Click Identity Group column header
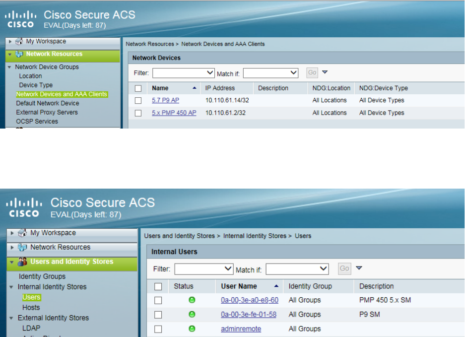Image resolution: width=465 pixels, height=337 pixels. coord(310,286)
